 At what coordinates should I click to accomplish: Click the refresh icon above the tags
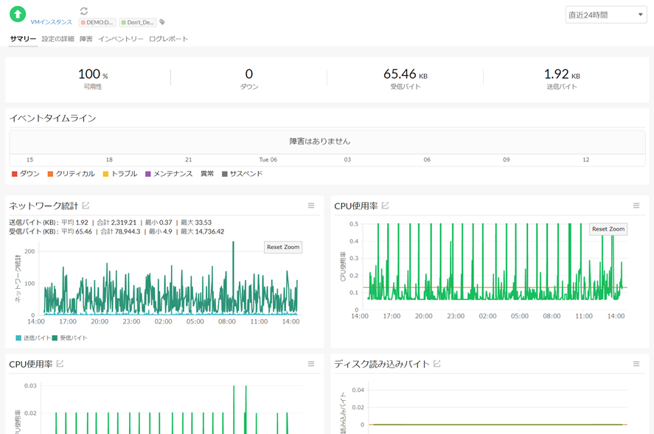[x=84, y=11]
